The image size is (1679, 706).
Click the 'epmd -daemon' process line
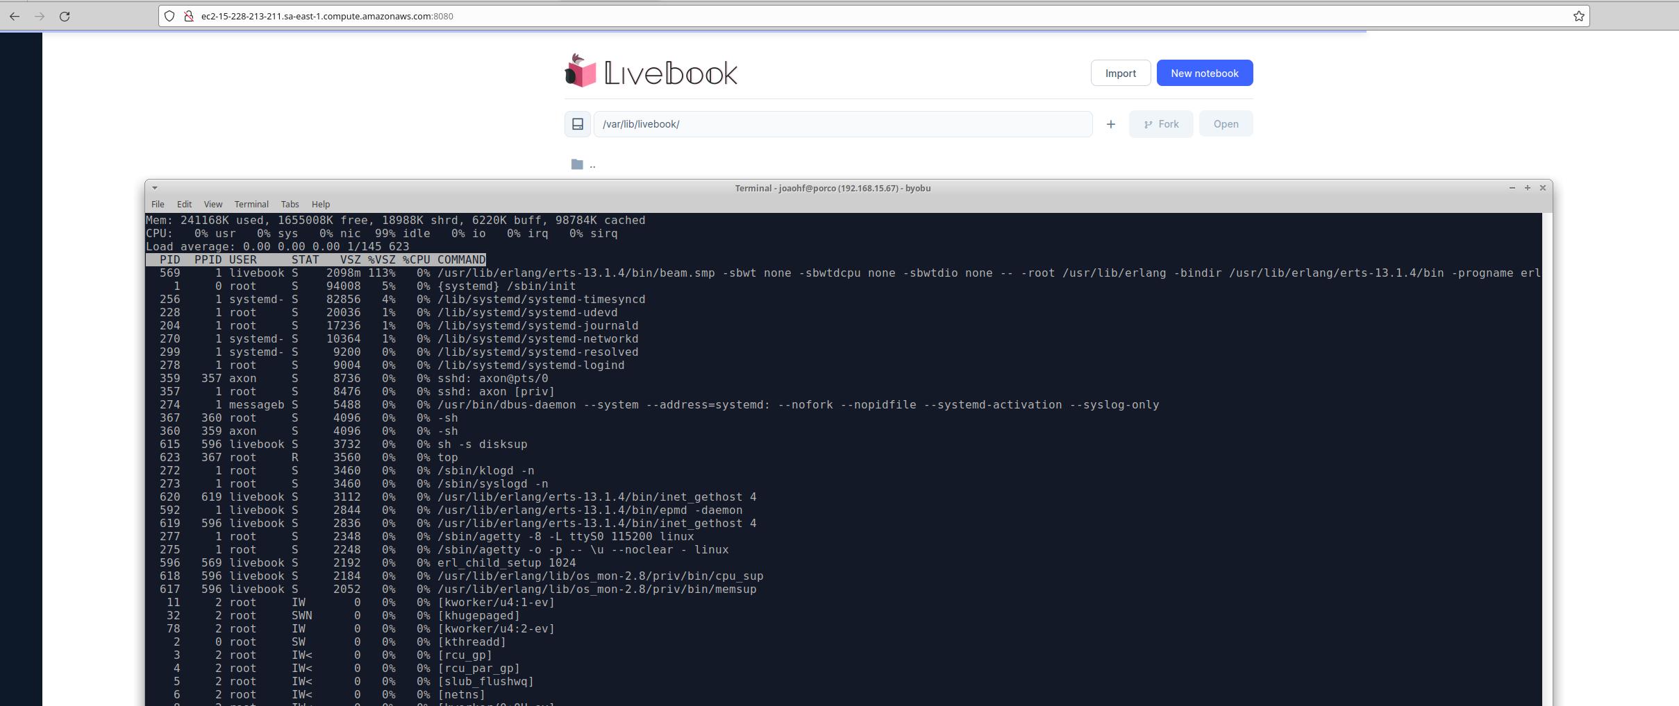(x=444, y=510)
